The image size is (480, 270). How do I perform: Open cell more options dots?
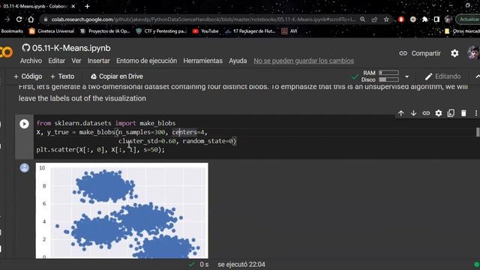pos(476,113)
